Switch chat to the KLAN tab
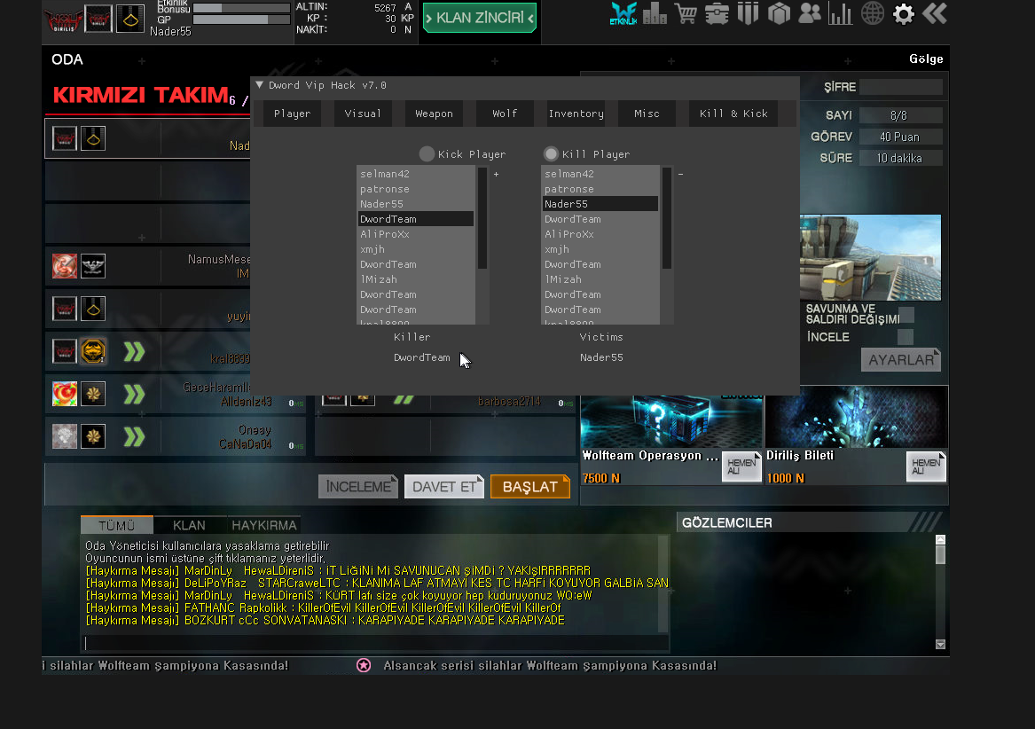The width and height of the screenshot is (1035, 729). pyautogui.click(x=190, y=525)
